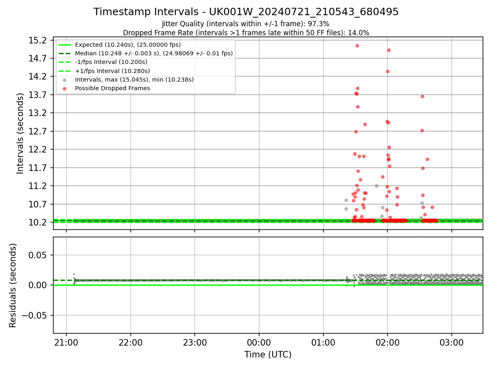Click the Time (UTC) x-axis label

(268, 355)
